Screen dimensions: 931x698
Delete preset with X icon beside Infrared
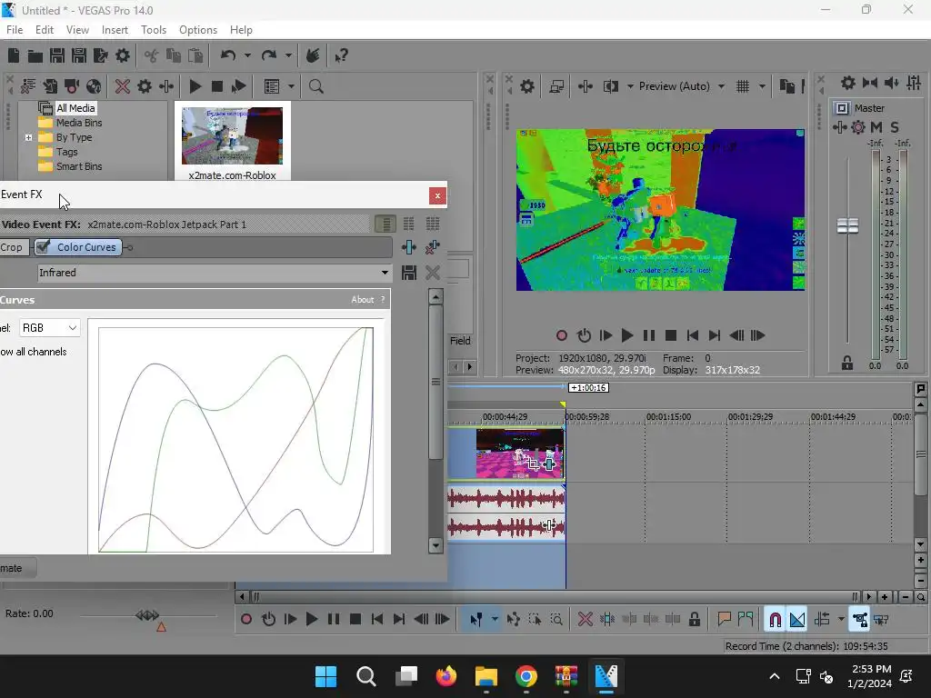[x=433, y=273]
